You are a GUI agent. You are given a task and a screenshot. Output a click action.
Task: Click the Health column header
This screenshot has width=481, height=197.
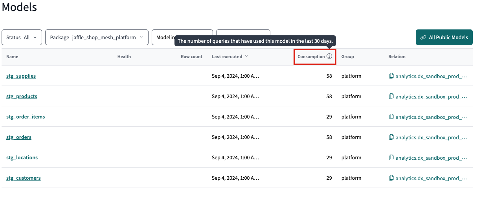click(x=124, y=57)
